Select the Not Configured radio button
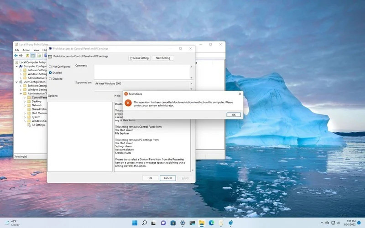 tap(50, 67)
